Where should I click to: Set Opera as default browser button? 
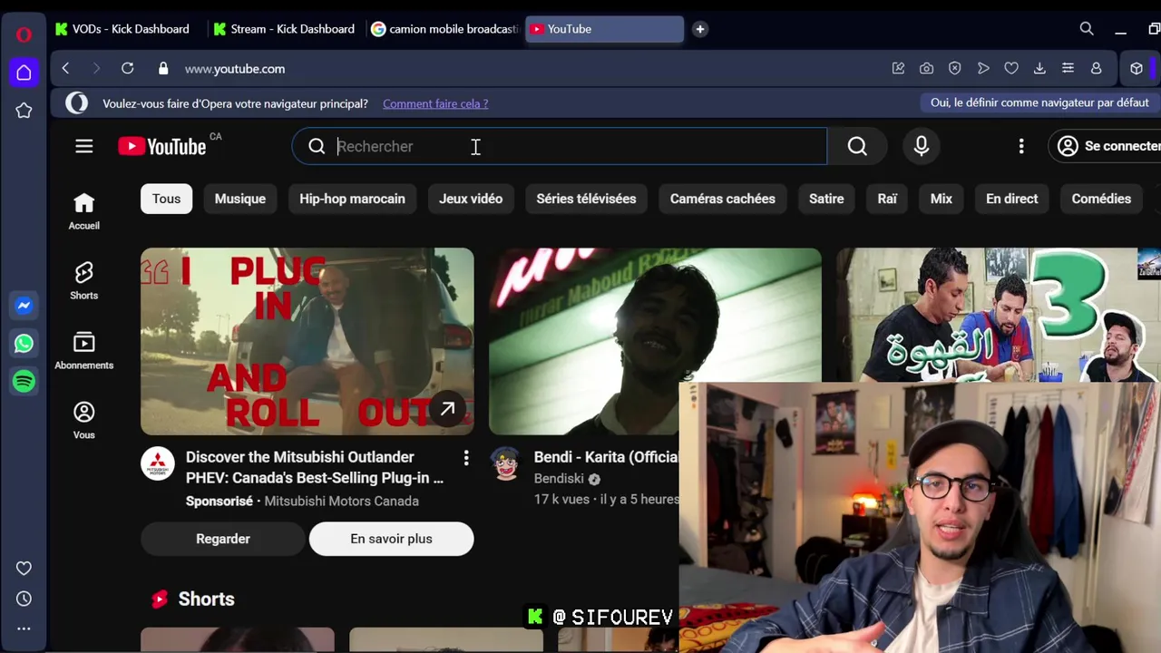pyautogui.click(x=1039, y=102)
